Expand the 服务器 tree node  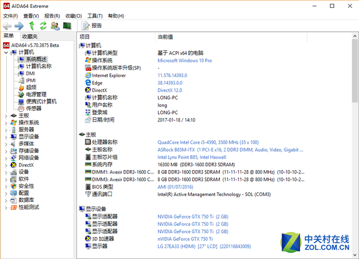click(x=6, y=130)
